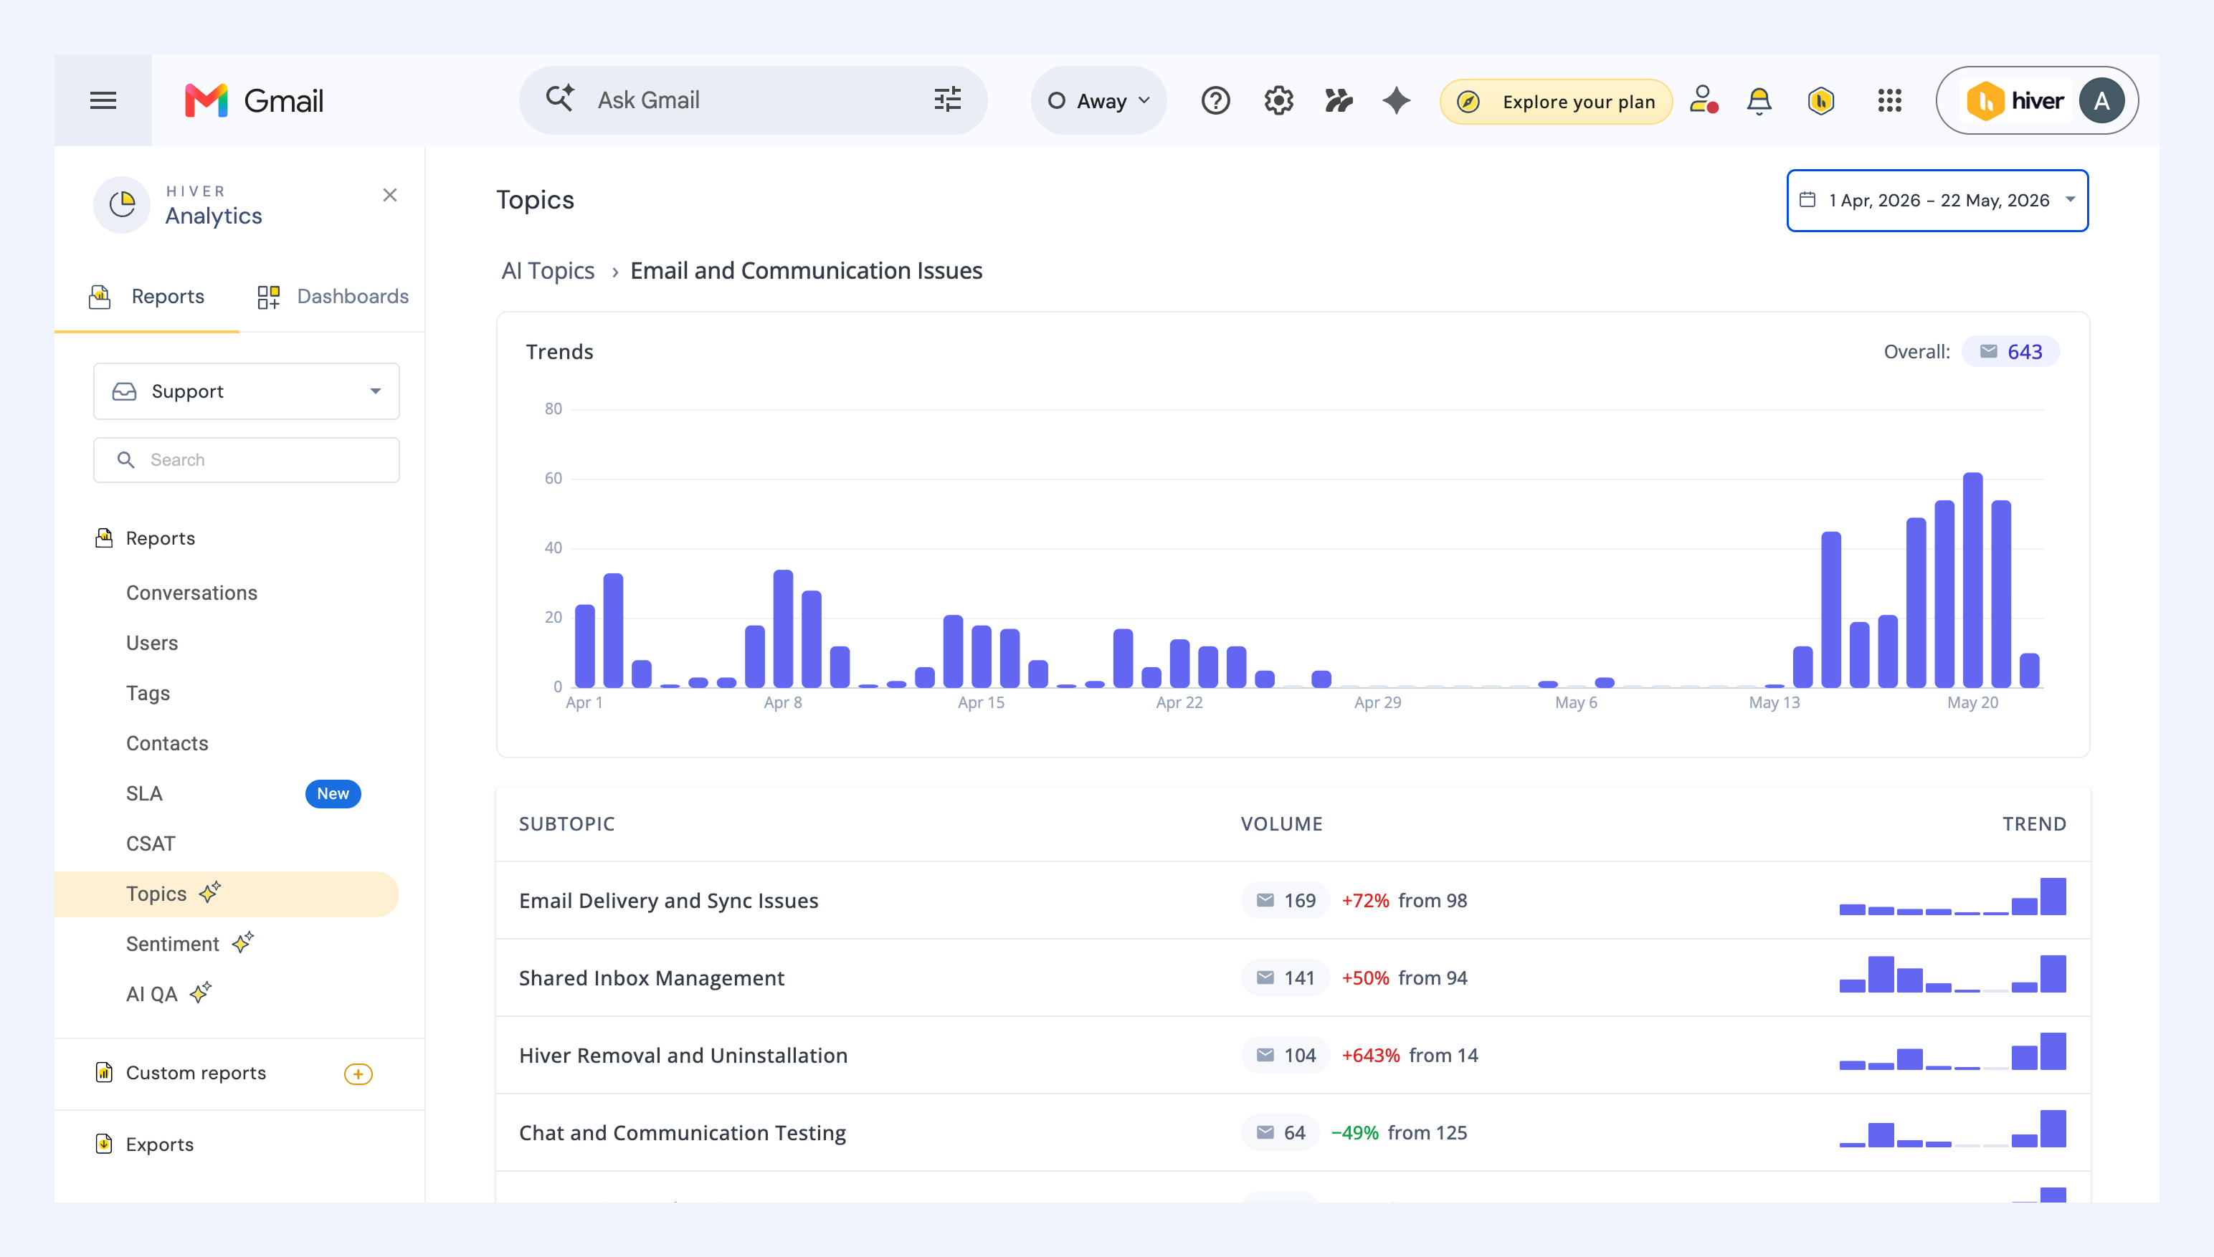Click Explore your plan button
The image size is (2214, 1257).
[1556, 101]
